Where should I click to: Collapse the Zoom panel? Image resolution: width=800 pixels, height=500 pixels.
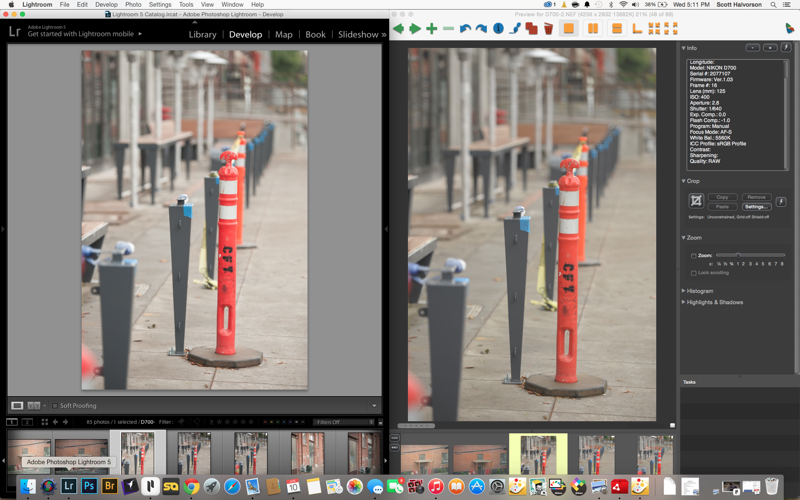684,237
